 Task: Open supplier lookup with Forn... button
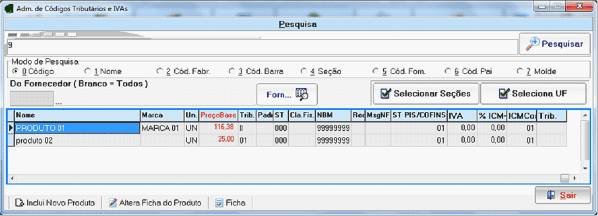(x=286, y=94)
